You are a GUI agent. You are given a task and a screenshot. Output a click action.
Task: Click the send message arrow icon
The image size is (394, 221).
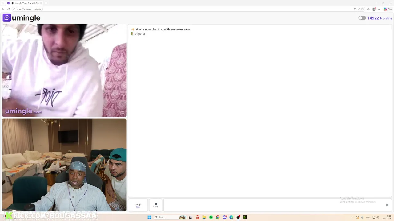(387, 205)
